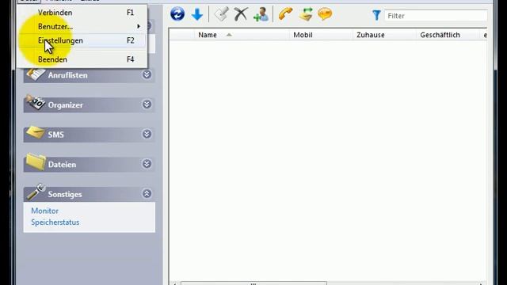Screen dimensions: 507x285
Task: Expand the Anruflisten section chevron
Action: (x=147, y=75)
